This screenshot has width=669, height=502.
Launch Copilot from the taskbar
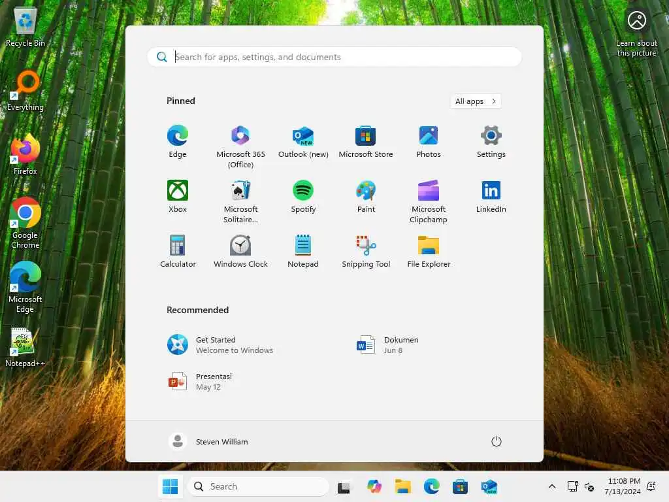pos(374,486)
